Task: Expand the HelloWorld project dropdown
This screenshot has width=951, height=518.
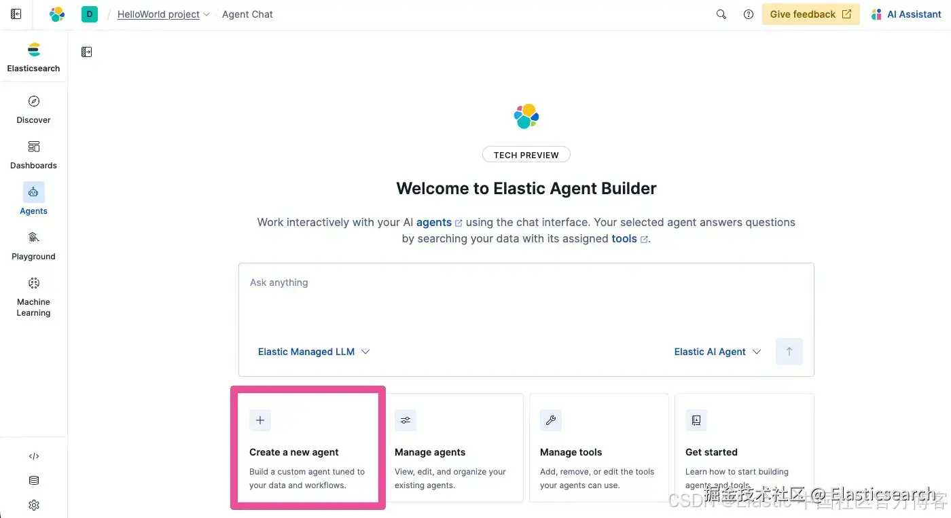Action: [164, 14]
